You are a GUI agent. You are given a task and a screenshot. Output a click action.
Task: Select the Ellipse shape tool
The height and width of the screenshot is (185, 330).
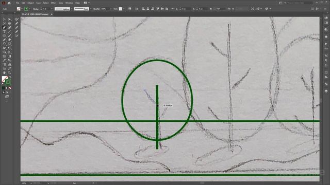coord(4,35)
